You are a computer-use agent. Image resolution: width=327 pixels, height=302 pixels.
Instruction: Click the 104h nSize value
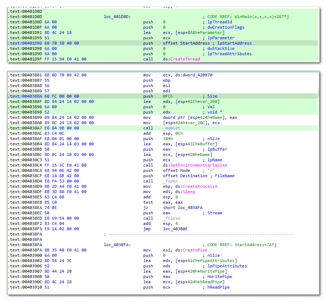168,139
